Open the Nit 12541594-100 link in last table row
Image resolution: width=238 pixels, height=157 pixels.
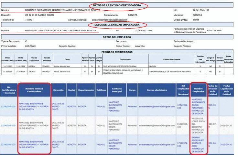point(8,142)
